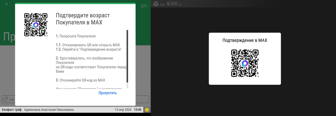Click the date 13 апр 2026

pyautogui.click(x=123, y=110)
